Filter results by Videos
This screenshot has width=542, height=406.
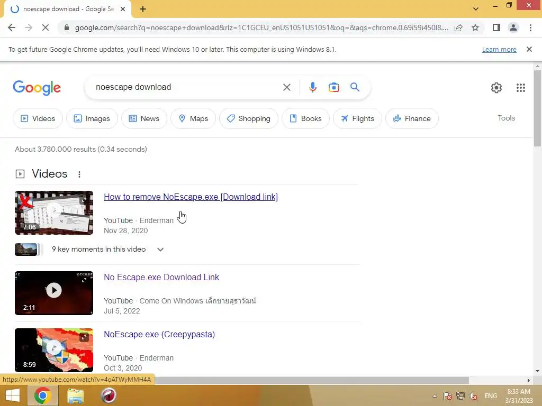(x=38, y=118)
